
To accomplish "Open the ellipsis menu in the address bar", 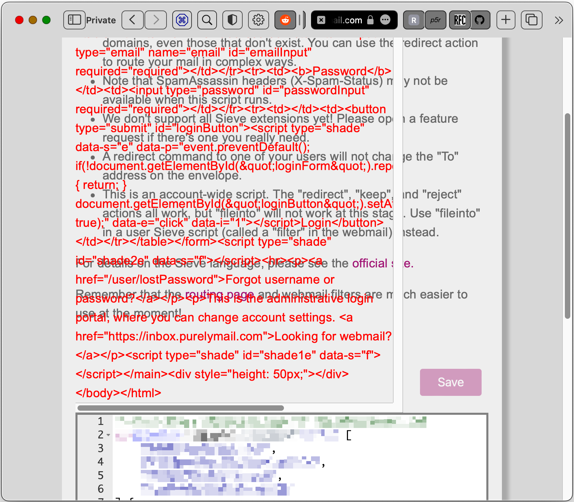I will (385, 20).
